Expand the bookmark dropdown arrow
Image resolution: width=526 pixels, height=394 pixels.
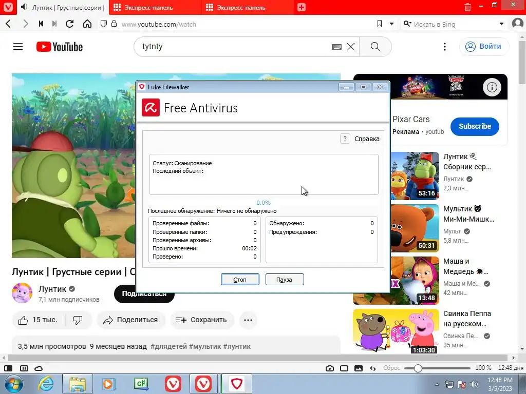click(x=391, y=24)
